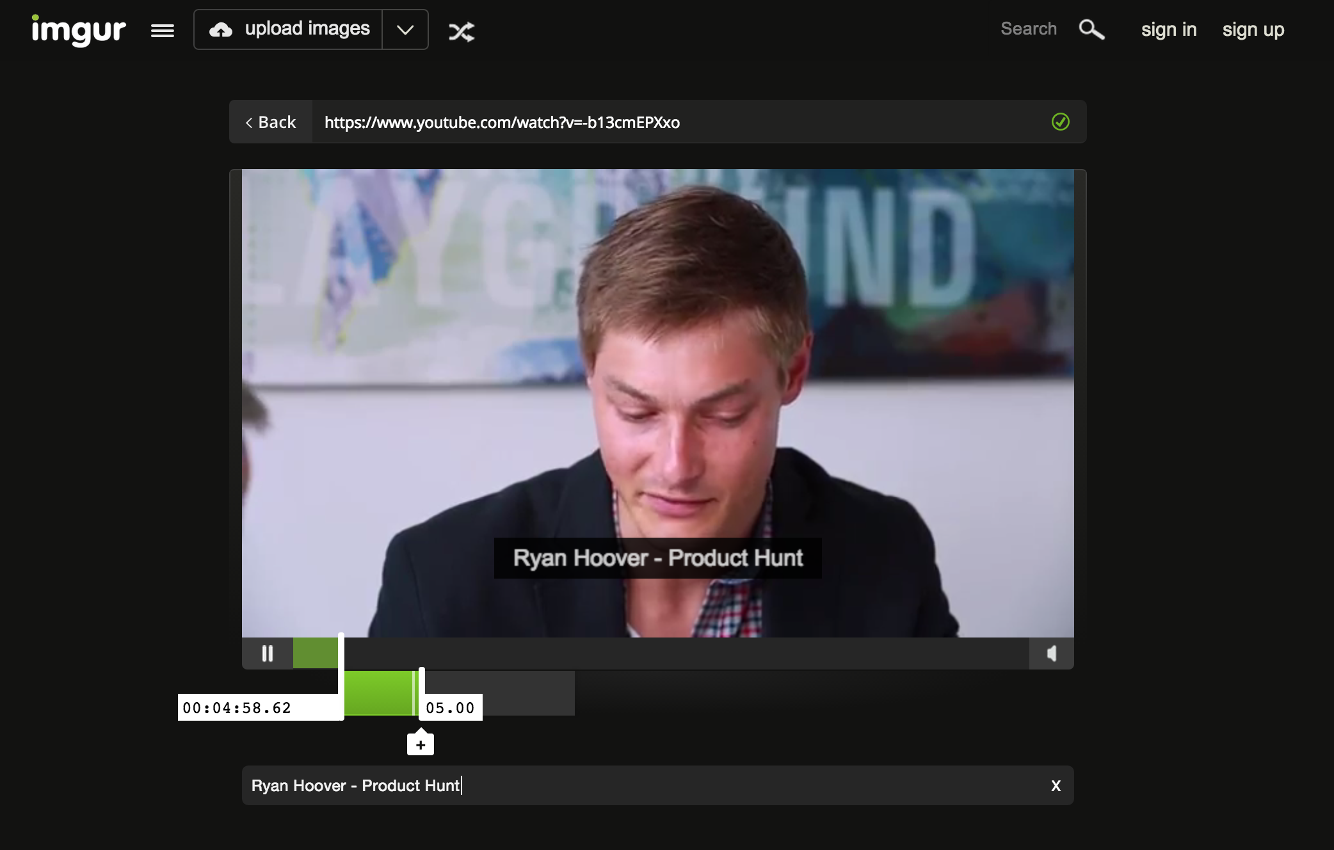Open the hamburger menu
Image resolution: width=1334 pixels, height=850 pixels.
[163, 31]
